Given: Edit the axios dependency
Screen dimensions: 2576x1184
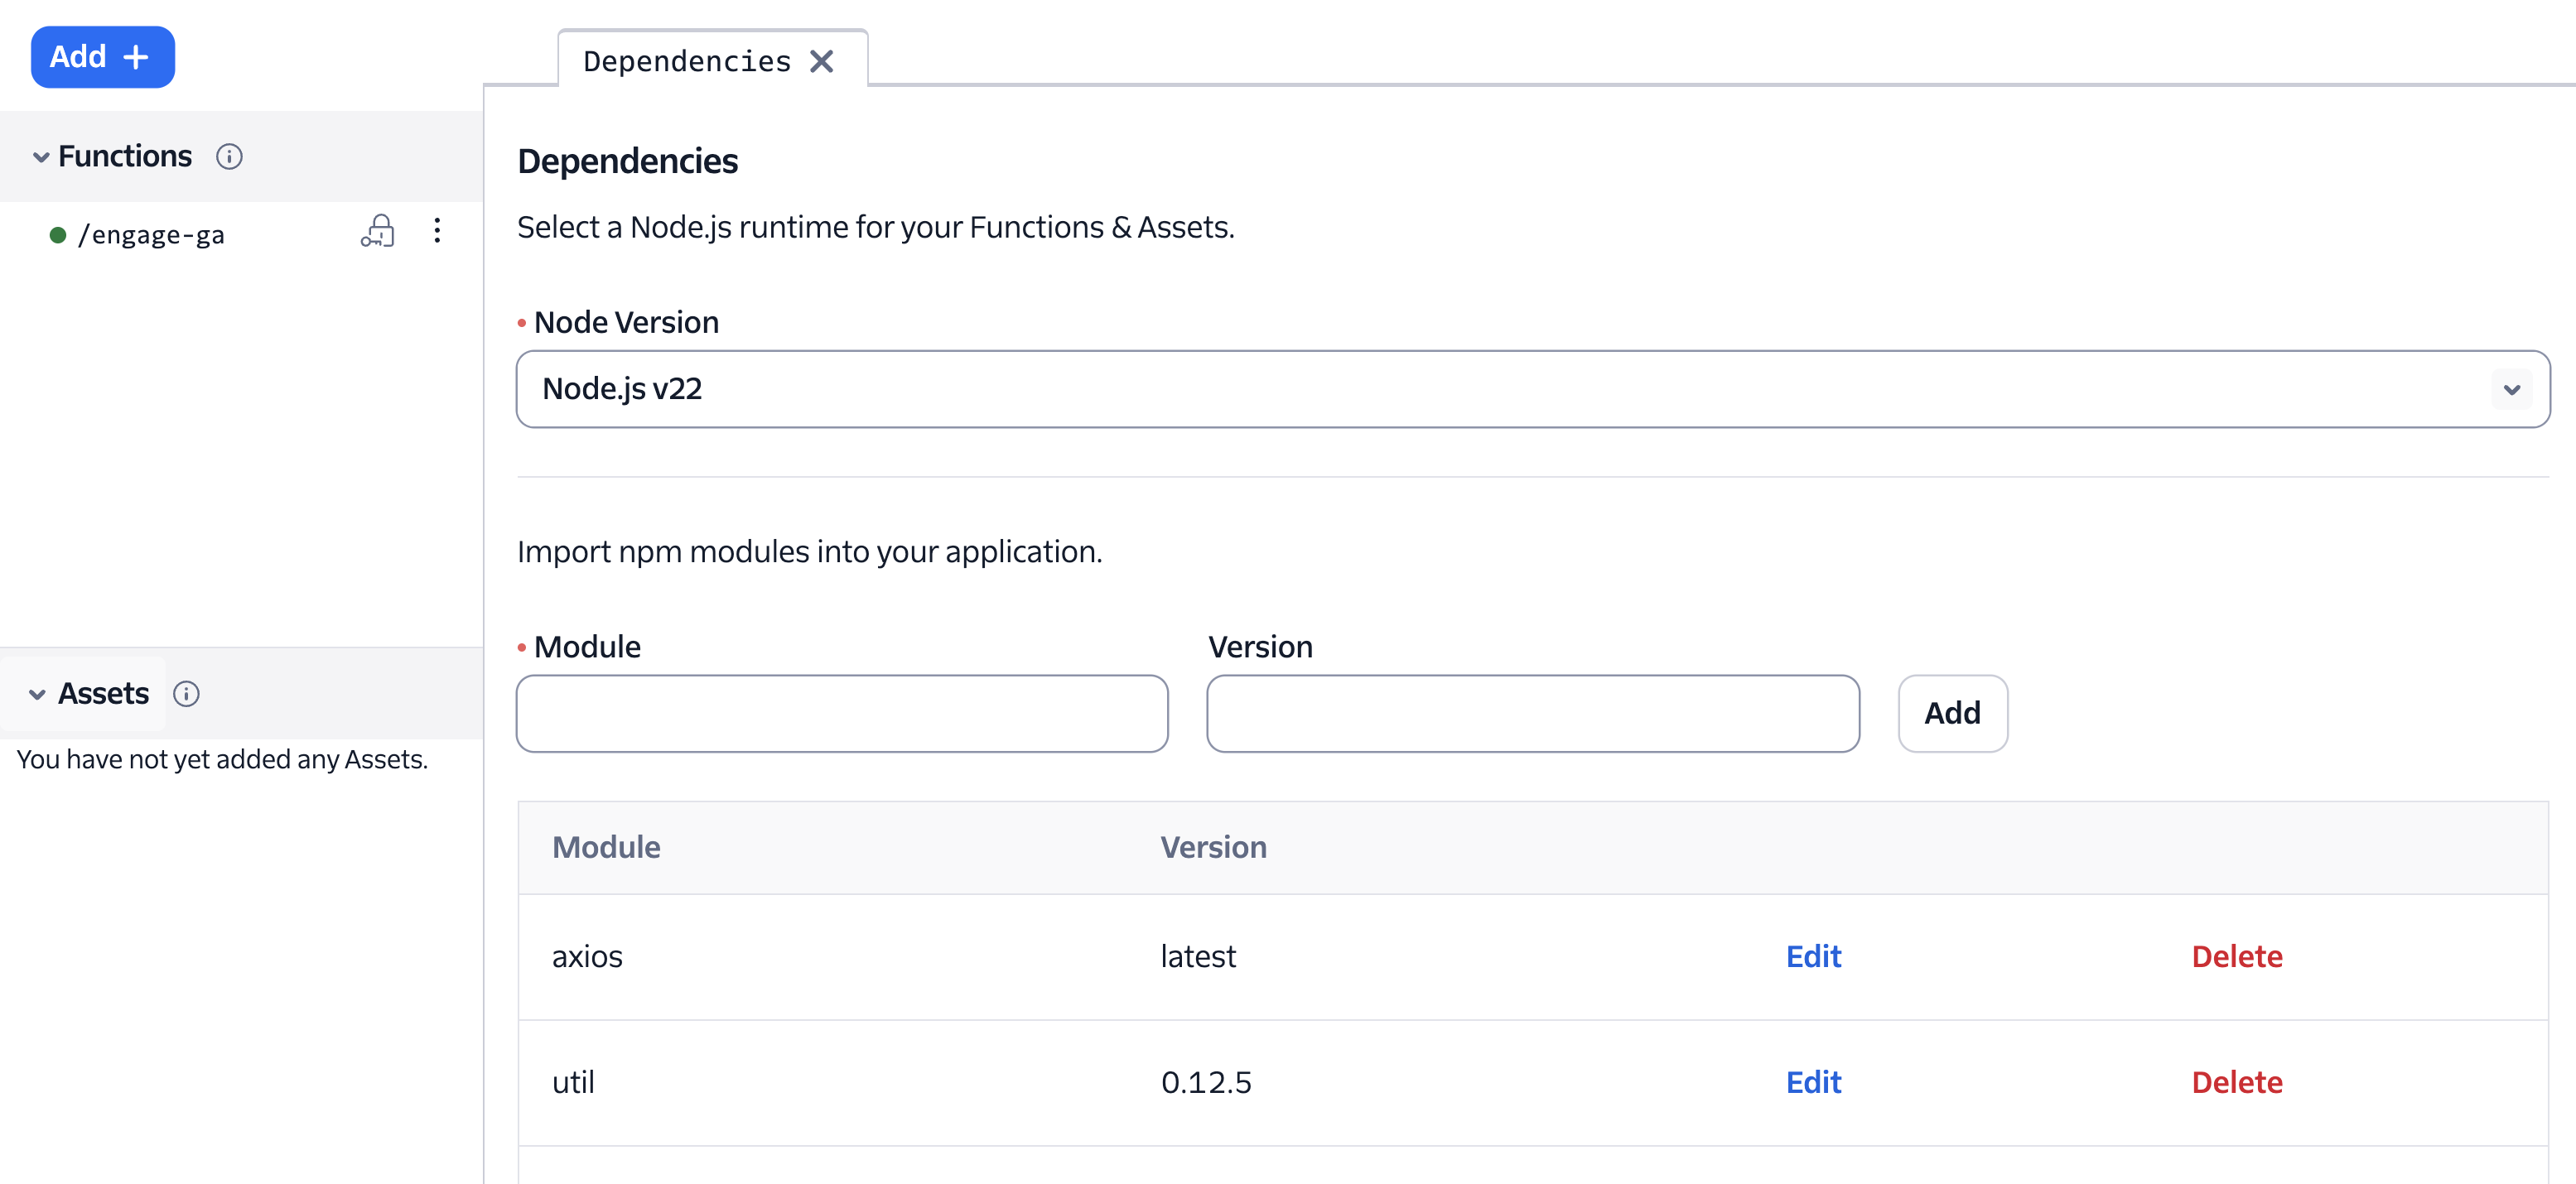Looking at the screenshot, I should 1813,957.
